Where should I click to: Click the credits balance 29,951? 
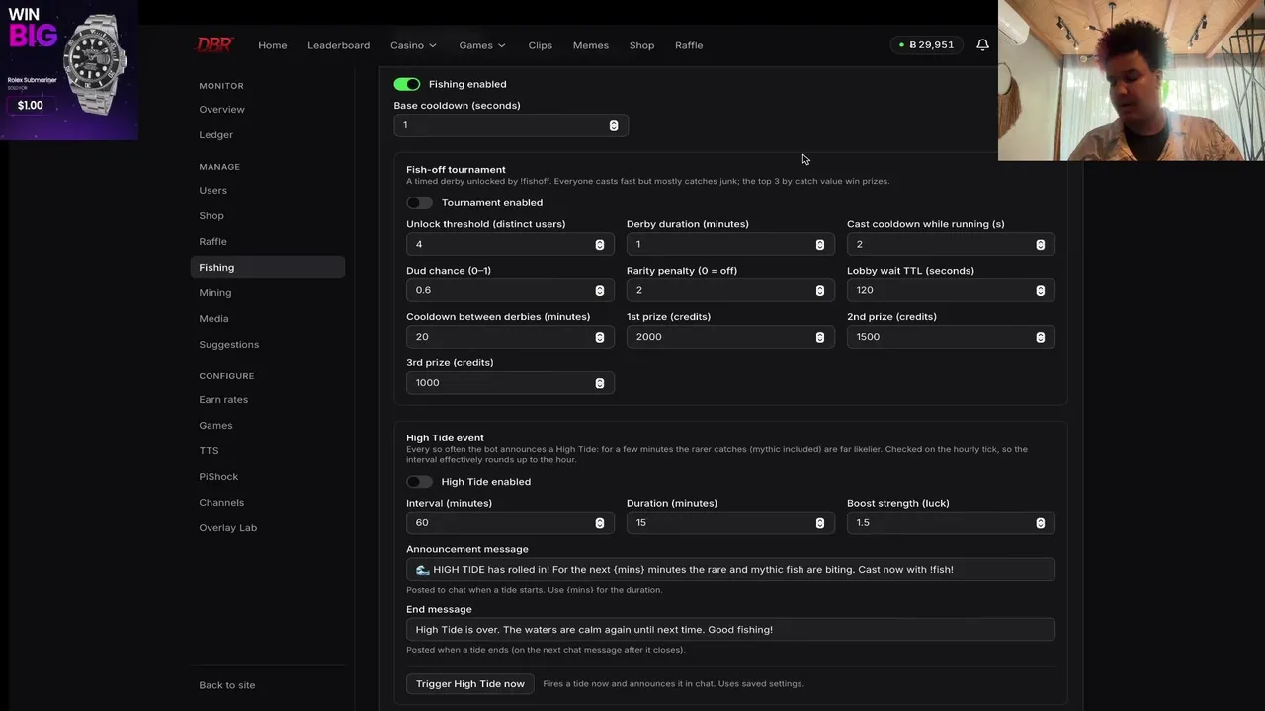[x=927, y=44]
